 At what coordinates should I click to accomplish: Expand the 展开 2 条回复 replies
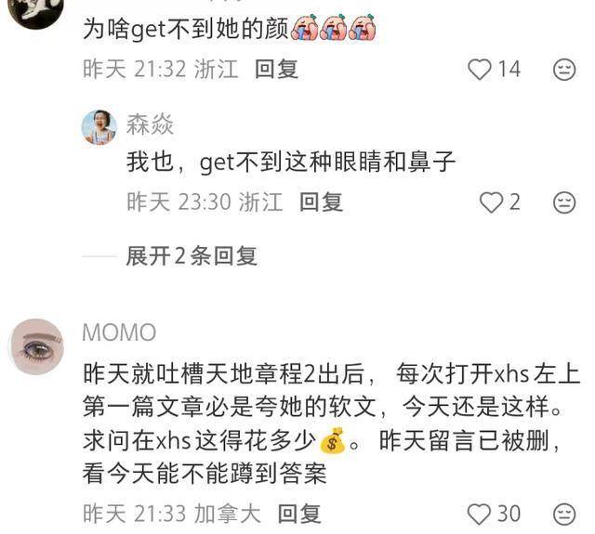(192, 255)
